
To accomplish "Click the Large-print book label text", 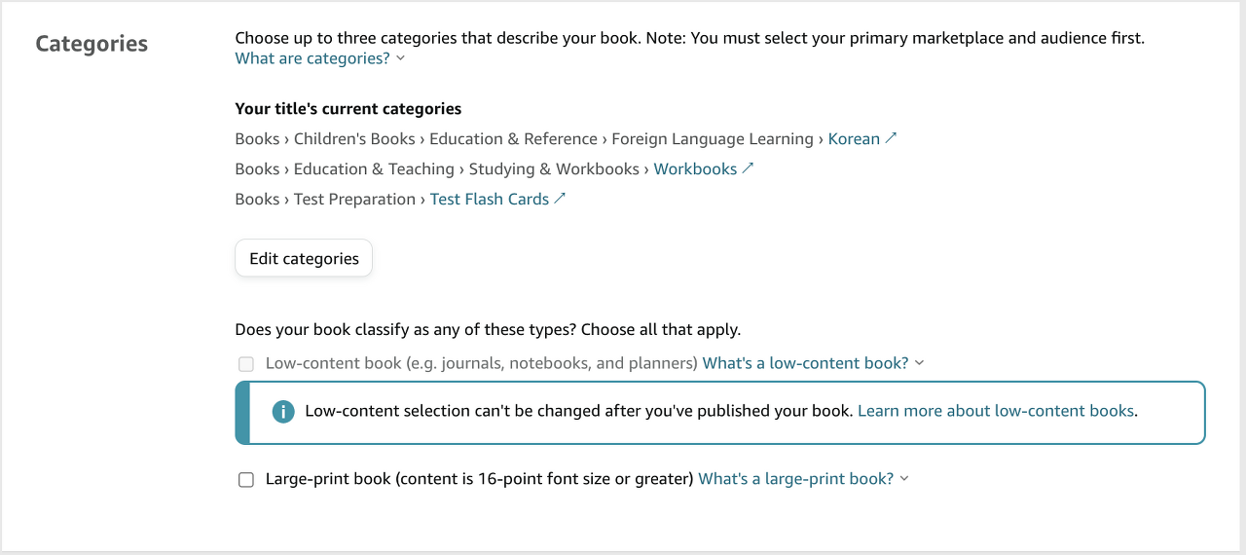I will (479, 479).
